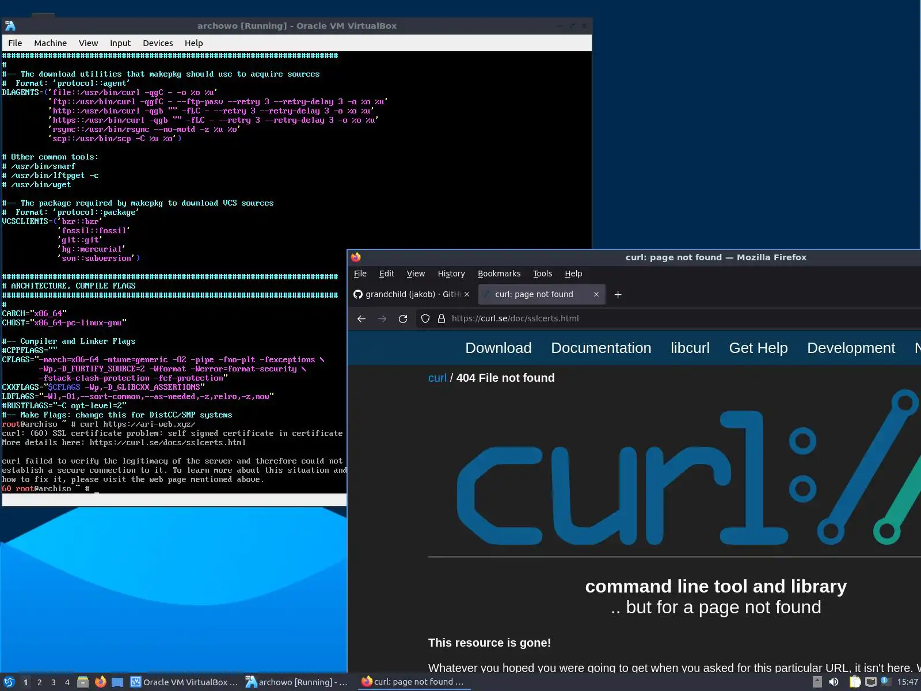Open the View menu in VirtualBox window
The image size is (921, 691).
coord(88,43)
